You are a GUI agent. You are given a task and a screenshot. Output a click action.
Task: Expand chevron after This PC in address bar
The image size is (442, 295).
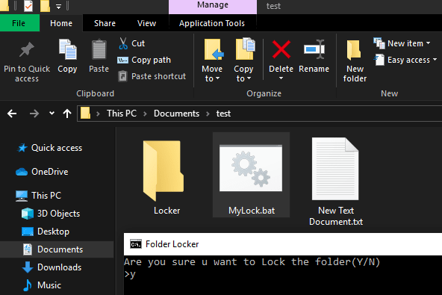(145, 114)
